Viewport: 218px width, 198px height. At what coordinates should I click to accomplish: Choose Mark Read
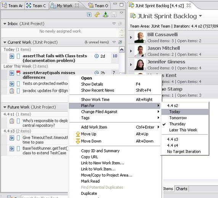tap(115, 181)
